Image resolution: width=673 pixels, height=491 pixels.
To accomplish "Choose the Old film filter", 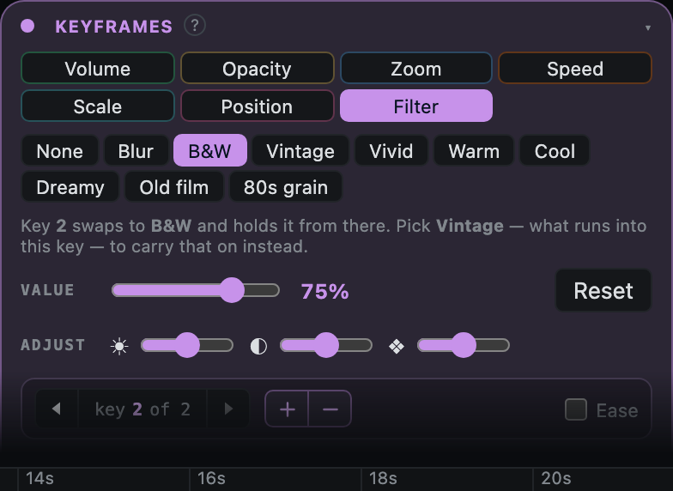I will coord(174,187).
